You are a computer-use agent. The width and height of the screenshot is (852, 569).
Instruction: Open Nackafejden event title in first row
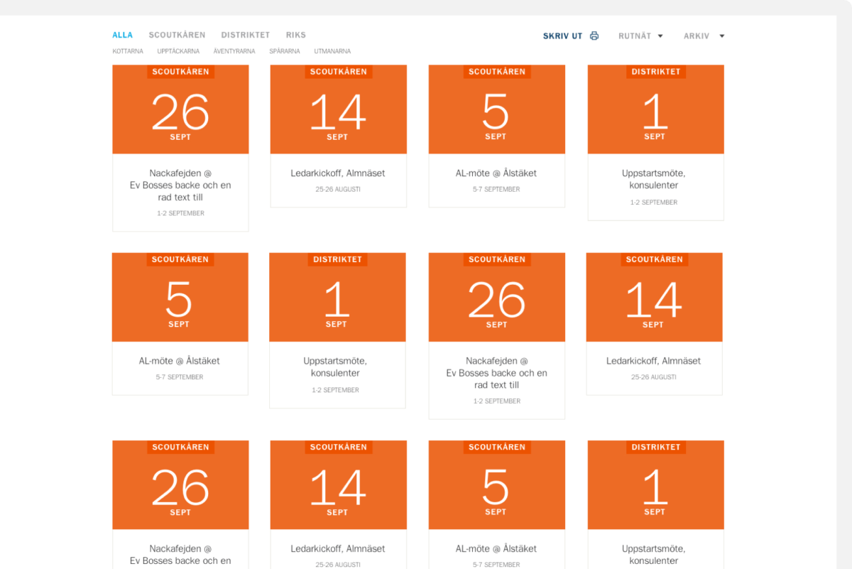click(x=180, y=185)
